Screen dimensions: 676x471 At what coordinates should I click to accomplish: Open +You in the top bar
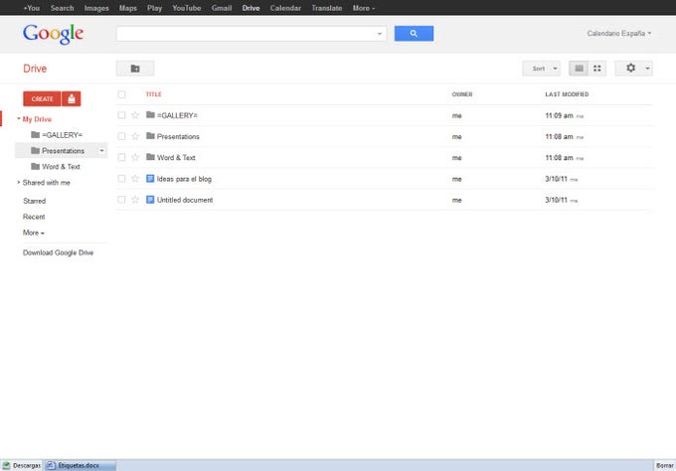pyautogui.click(x=31, y=8)
